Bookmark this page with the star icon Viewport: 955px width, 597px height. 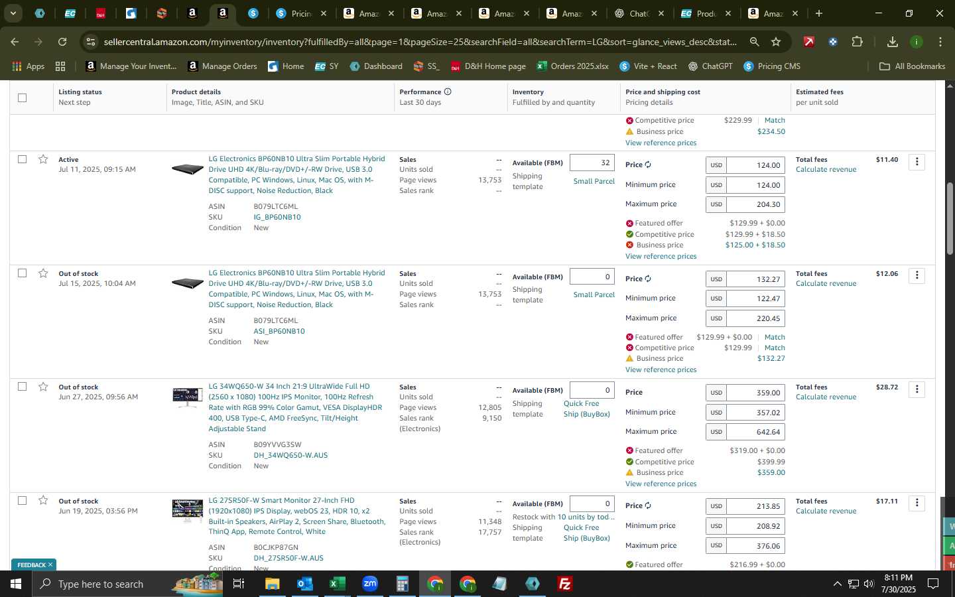point(776,42)
